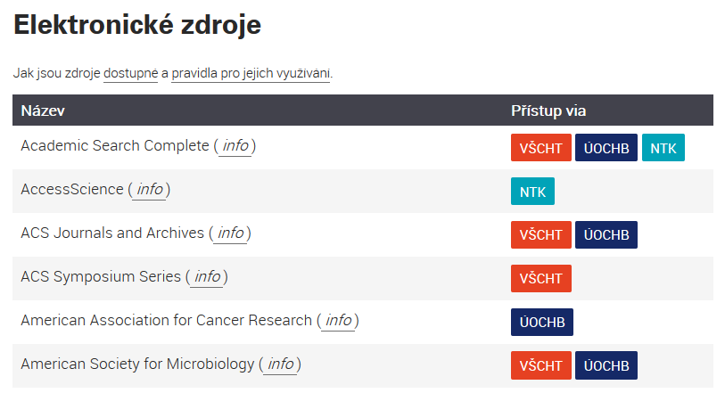Open 'pravidla pro jejich využívání' link
Image resolution: width=725 pixels, height=393 pixels.
(251, 73)
